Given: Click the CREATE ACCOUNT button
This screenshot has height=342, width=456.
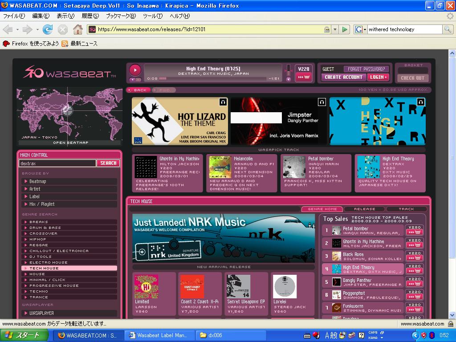Looking at the screenshot, I should (x=343, y=77).
